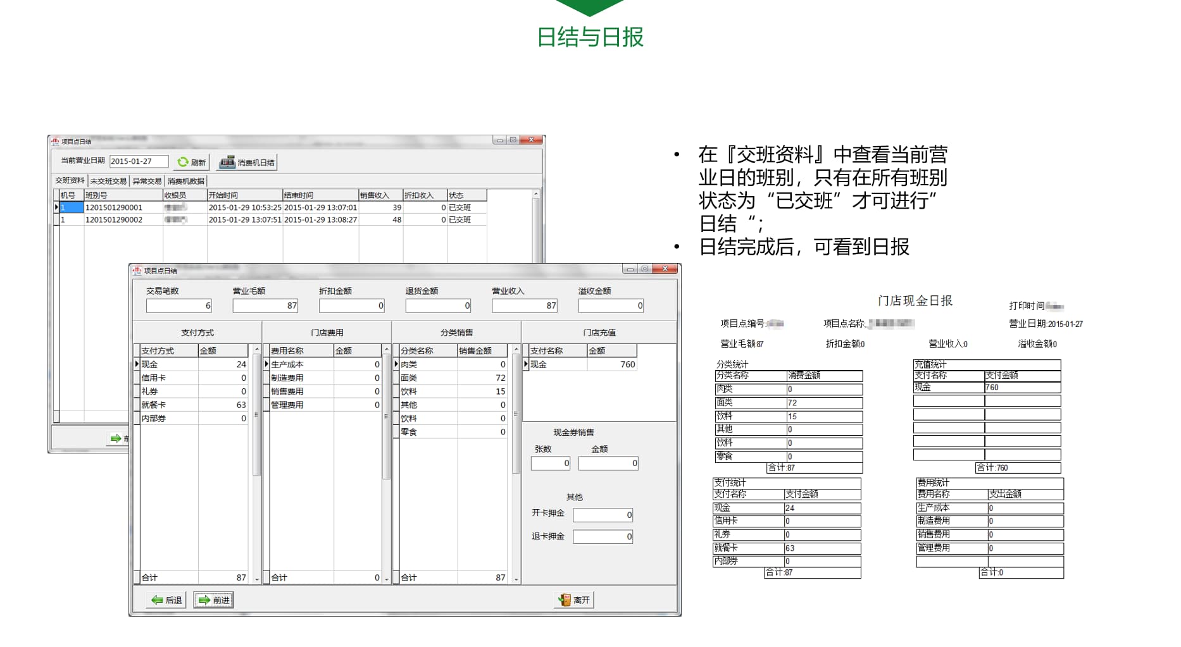Switch to the 消费机数据 tab
1181x647 pixels.
[x=185, y=180]
